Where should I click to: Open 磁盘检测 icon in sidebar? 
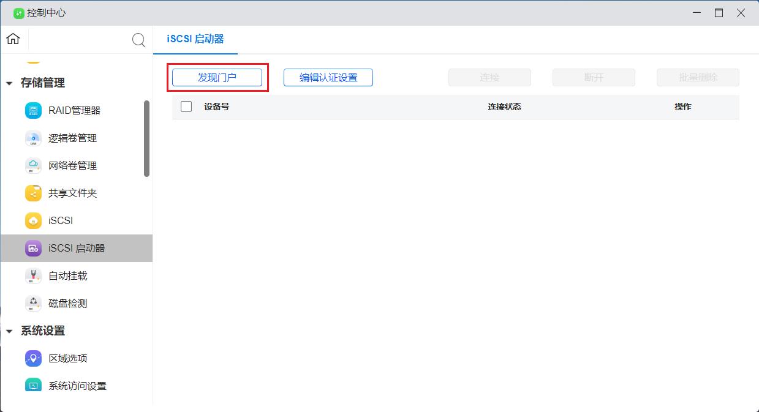pos(33,304)
